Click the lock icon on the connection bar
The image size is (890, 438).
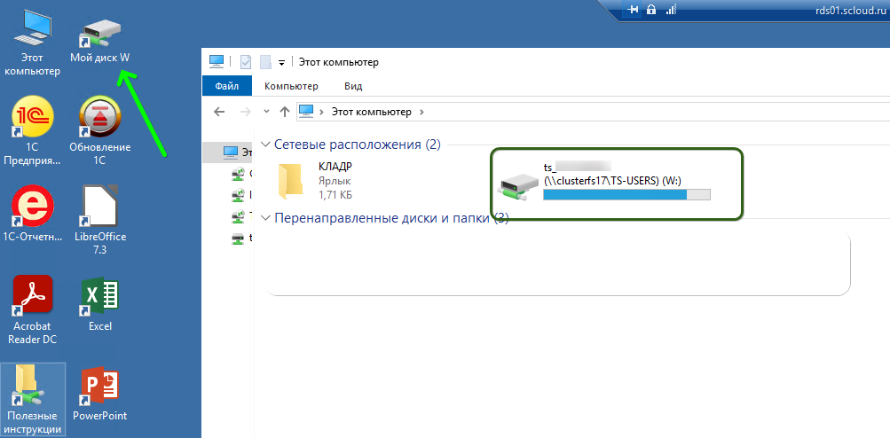point(651,9)
